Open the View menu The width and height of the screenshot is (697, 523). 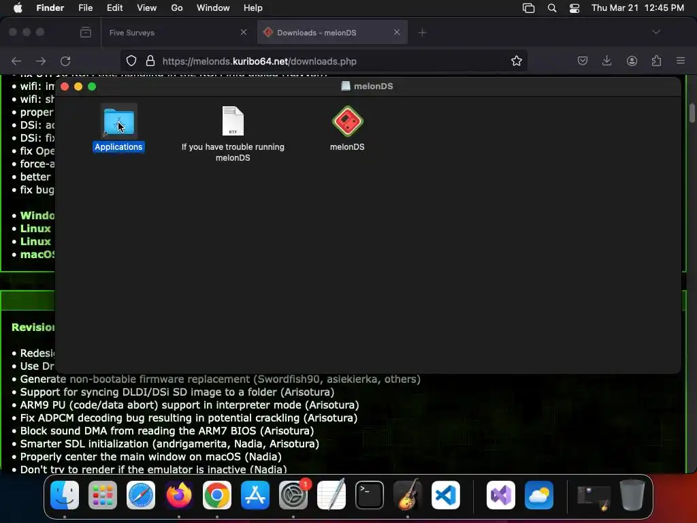pos(147,8)
